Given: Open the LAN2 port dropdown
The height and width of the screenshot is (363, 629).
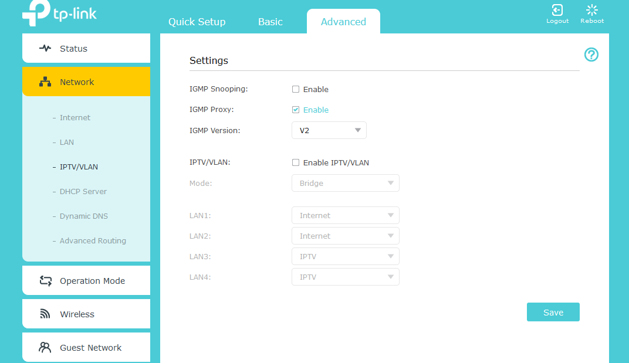Looking at the screenshot, I should pos(346,236).
